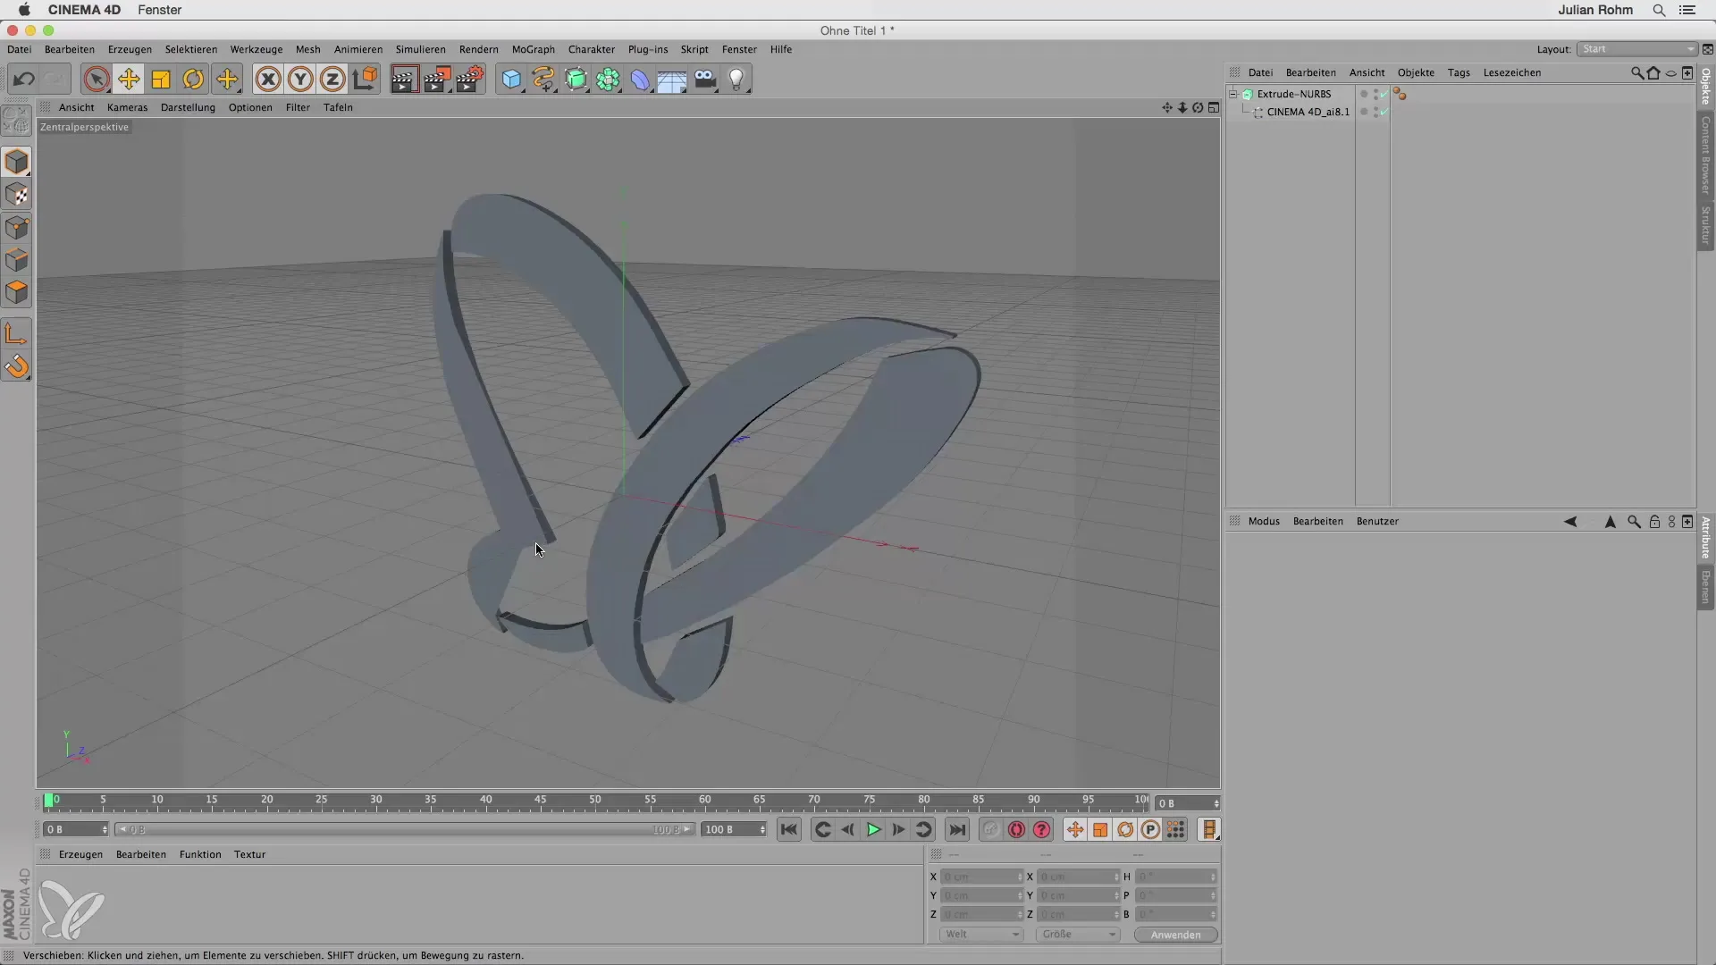The image size is (1716, 965).
Task: Render the current view with clapperboard icon
Action: tap(404, 79)
